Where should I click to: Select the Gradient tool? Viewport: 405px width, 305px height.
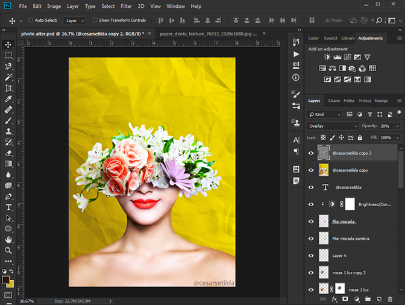tap(8, 164)
